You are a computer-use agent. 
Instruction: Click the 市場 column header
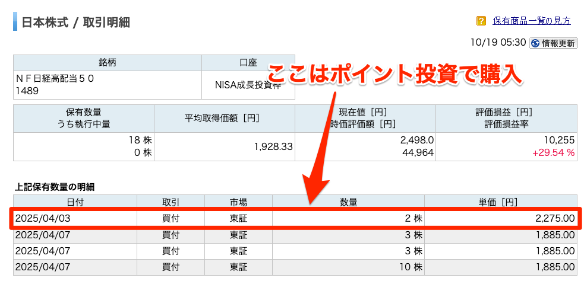pos(238,202)
